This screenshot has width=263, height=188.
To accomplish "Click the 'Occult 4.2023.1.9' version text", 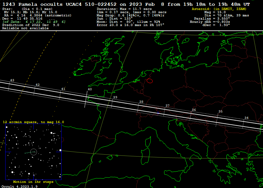I will 20,186.
